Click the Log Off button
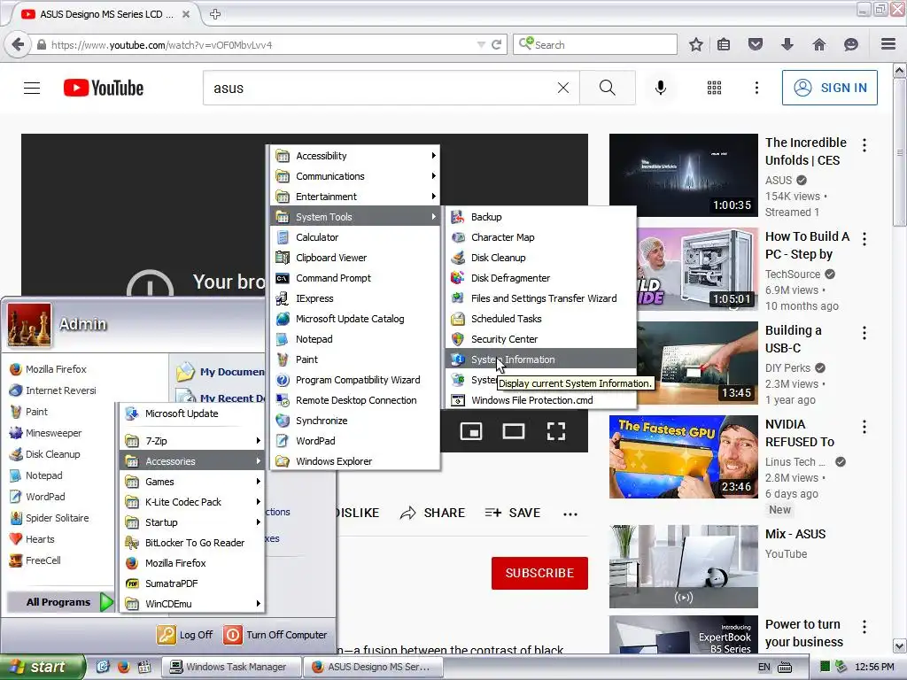The height and width of the screenshot is (680, 907). click(x=185, y=635)
